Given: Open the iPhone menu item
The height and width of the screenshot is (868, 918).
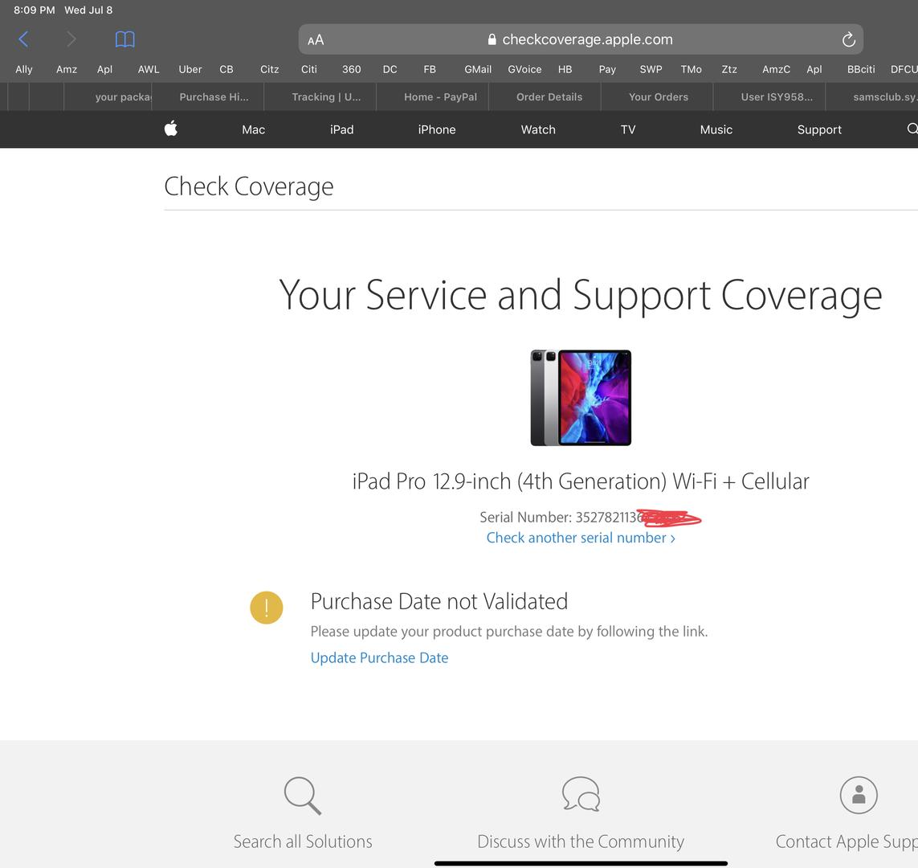Looking at the screenshot, I should coord(437,129).
